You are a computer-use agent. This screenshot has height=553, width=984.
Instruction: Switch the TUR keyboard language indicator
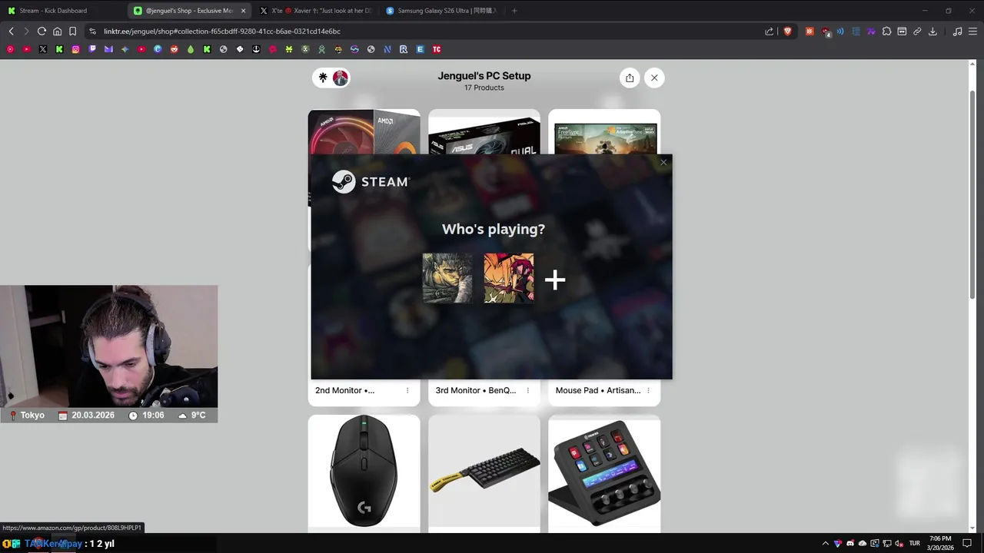pos(915,543)
